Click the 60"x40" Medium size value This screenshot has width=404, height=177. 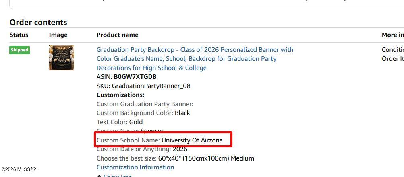tap(206, 158)
